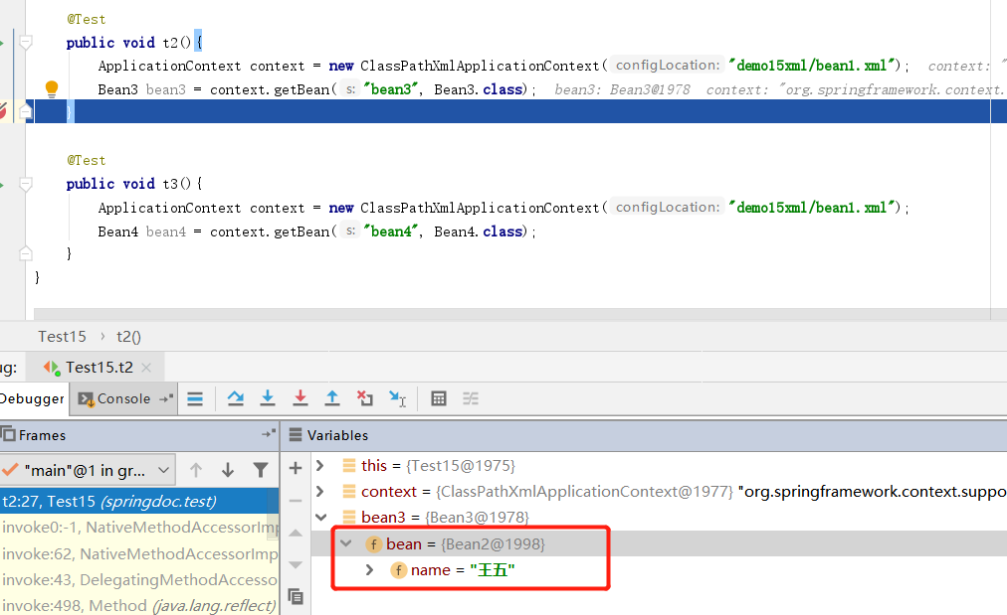Click the Drop Frame icon
1007x615 pixels.
coord(365,398)
